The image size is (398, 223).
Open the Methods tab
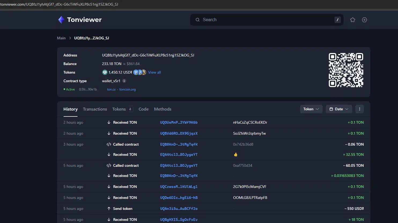pos(163,109)
